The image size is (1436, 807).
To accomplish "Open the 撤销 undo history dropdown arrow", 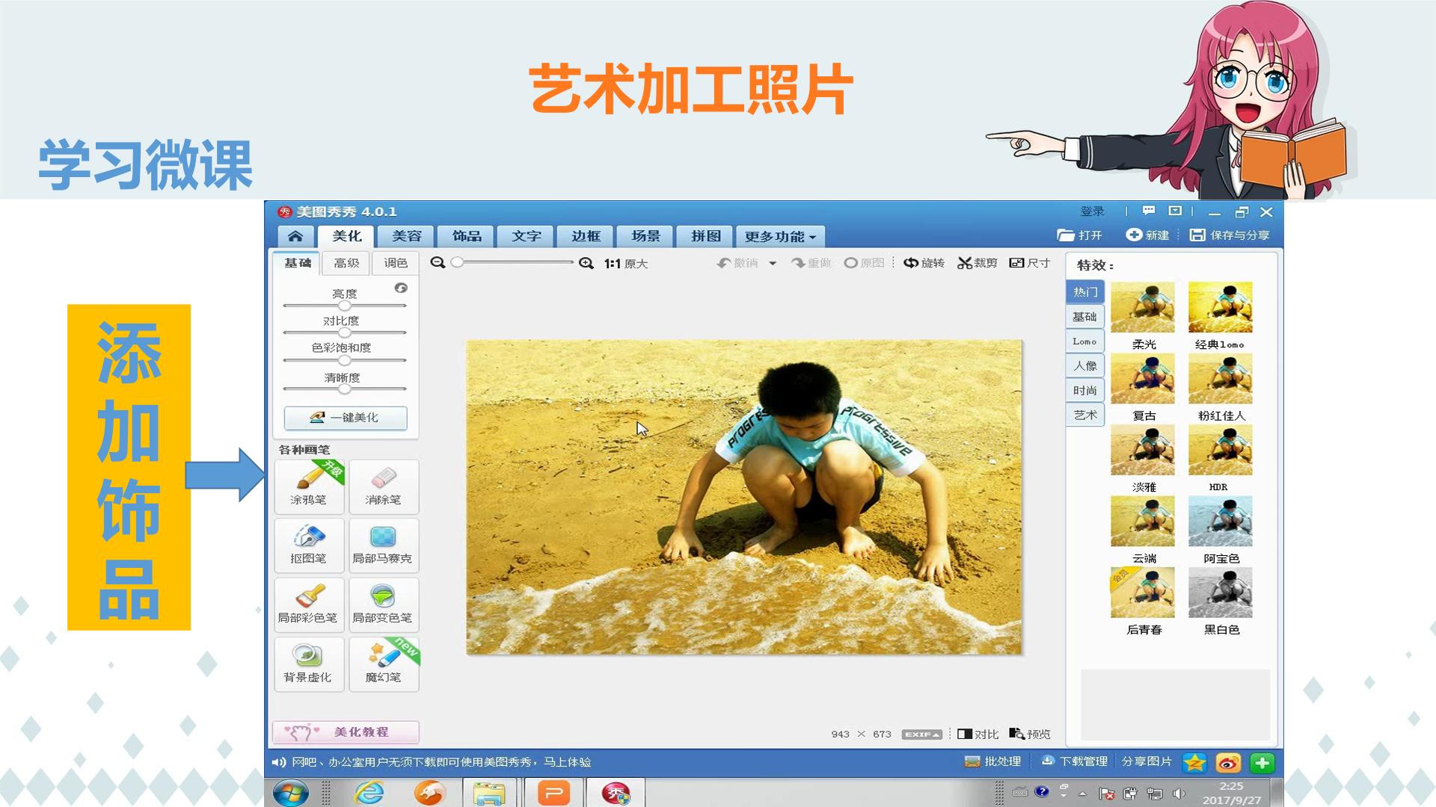I will click(773, 263).
